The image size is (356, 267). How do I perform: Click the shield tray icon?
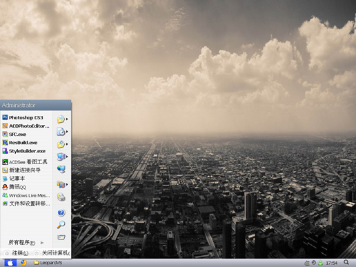[314, 262]
